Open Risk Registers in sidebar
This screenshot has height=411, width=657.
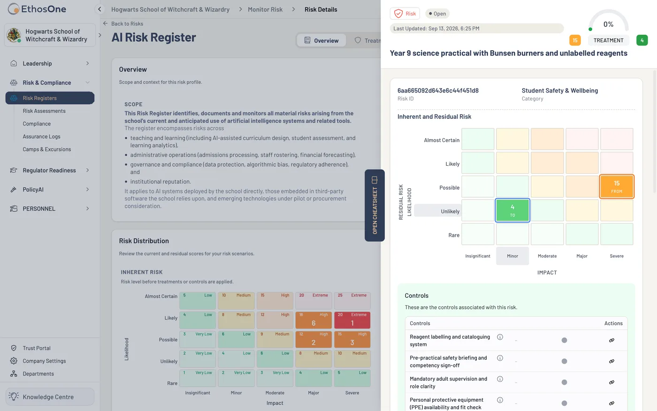click(x=50, y=98)
